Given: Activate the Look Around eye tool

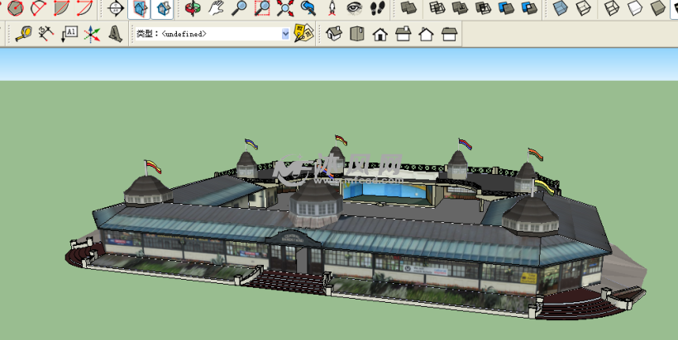Looking at the screenshot, I should coord(354,9).
